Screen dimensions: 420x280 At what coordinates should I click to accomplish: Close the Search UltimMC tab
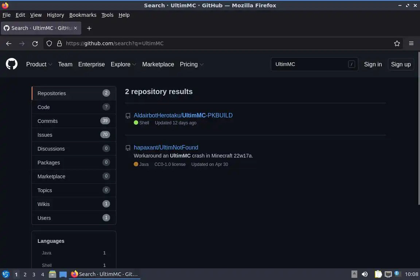[x=75, y=28]
